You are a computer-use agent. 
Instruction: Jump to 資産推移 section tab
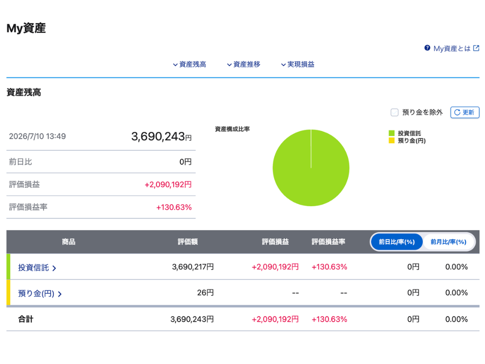point(244,65)
